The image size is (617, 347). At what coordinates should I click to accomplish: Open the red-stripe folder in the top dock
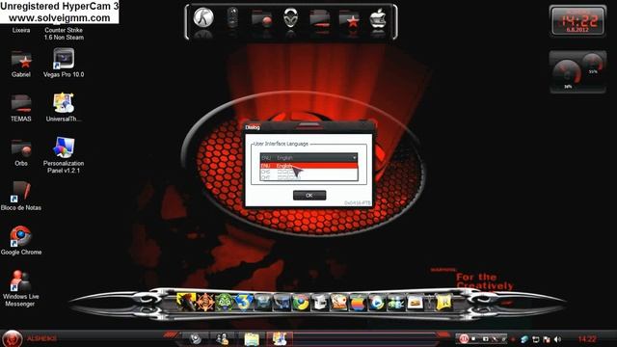320,19
